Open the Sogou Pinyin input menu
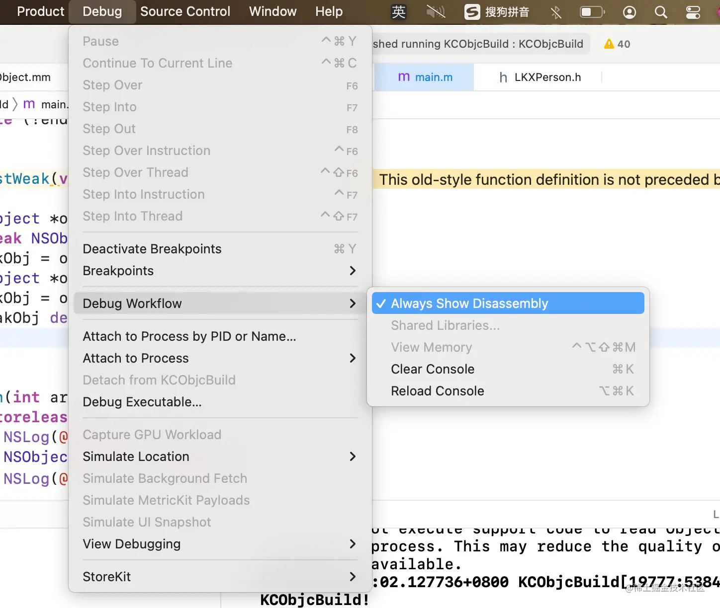Viewport: 720px width, 608px height. (x=497, y=12)
